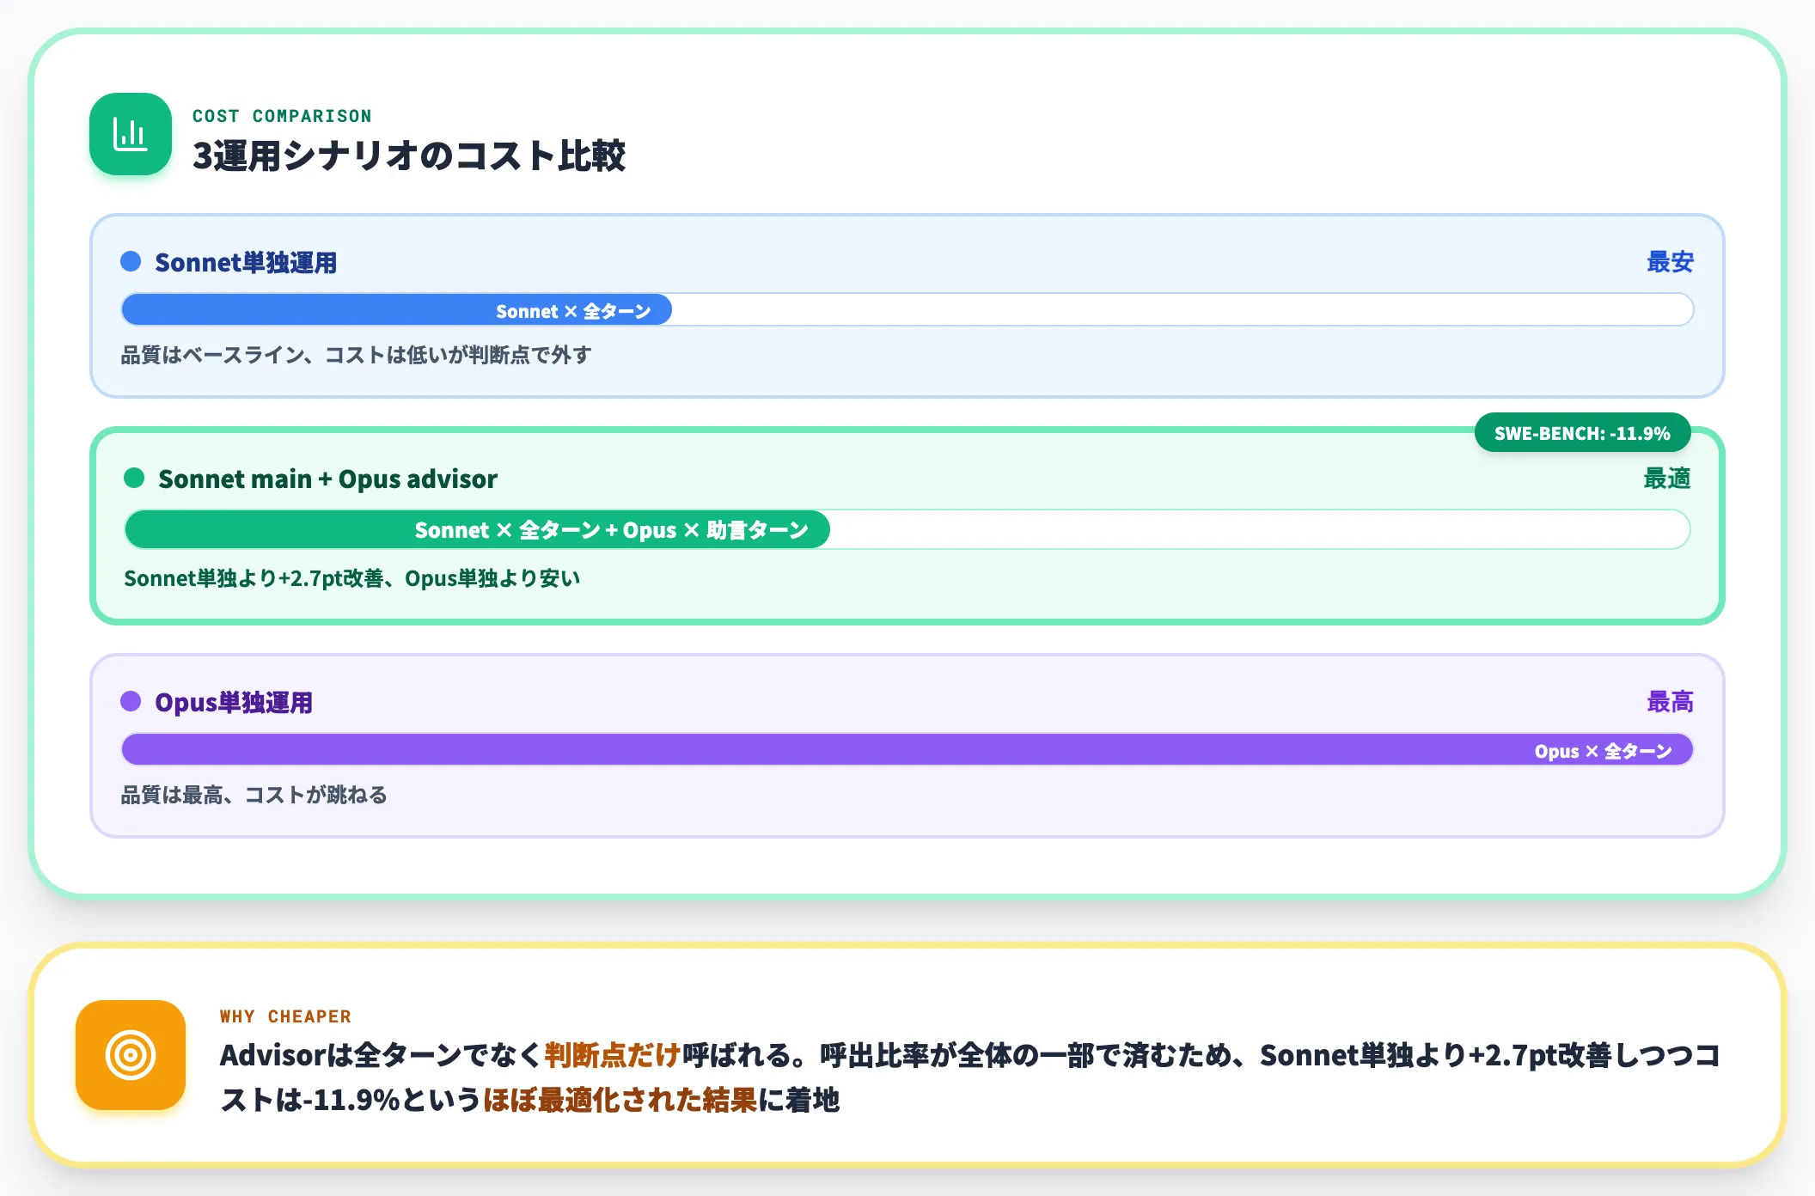The width and height of the screenshot is (1815, 1196).
Task: Click the Sonnet × 全ターン bar label
Action: (573, 311)
